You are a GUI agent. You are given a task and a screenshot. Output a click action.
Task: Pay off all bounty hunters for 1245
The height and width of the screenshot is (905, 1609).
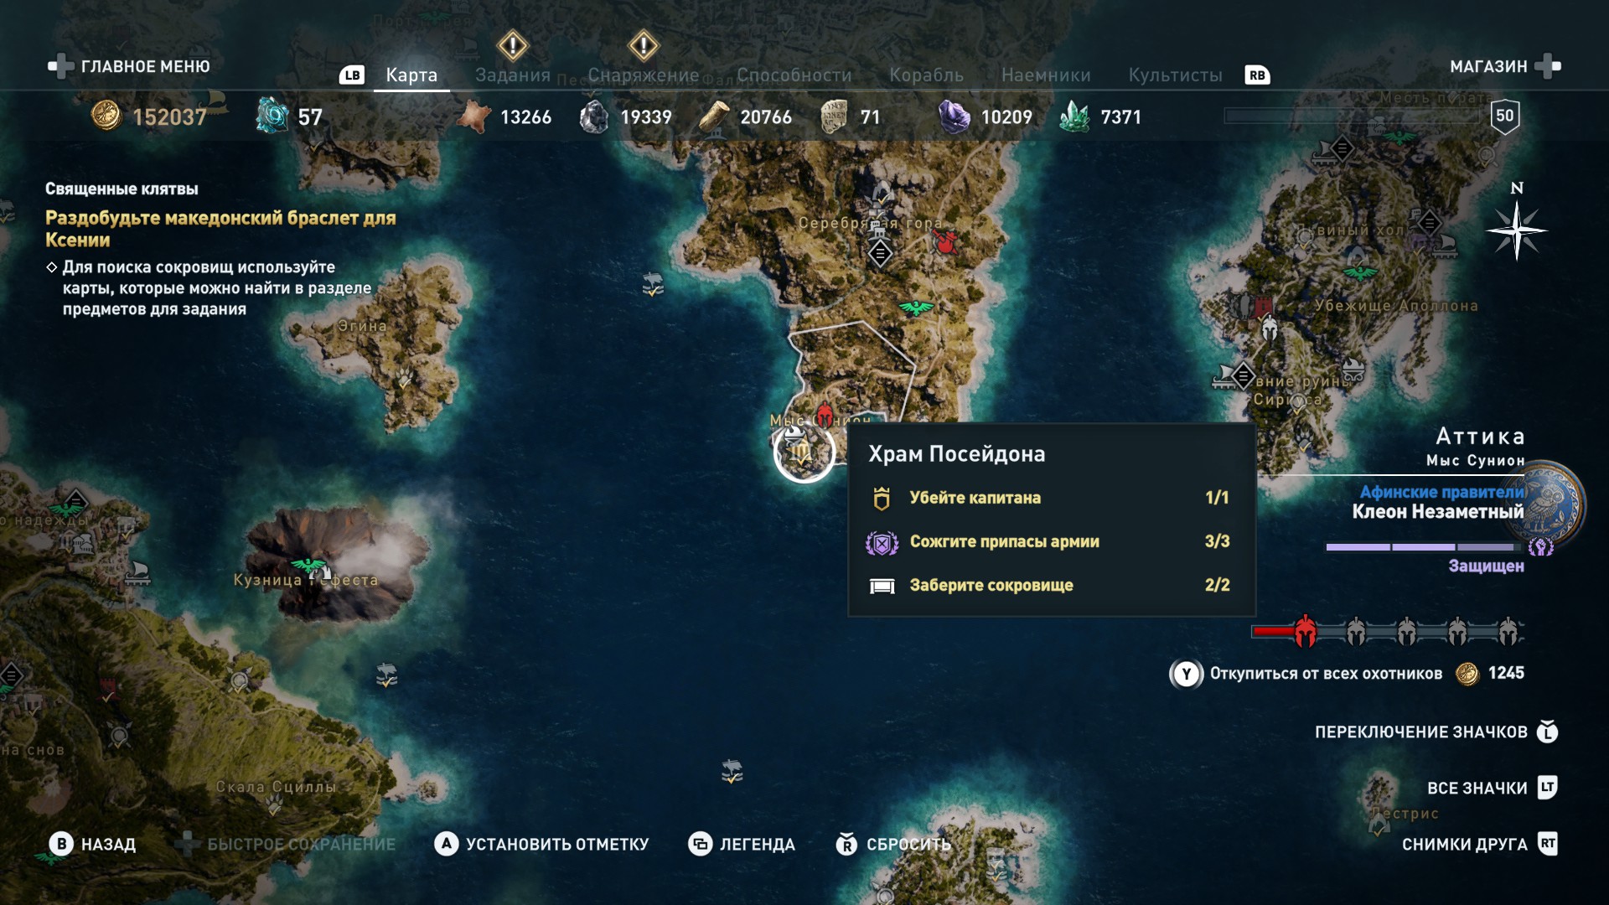(1347, 674)
